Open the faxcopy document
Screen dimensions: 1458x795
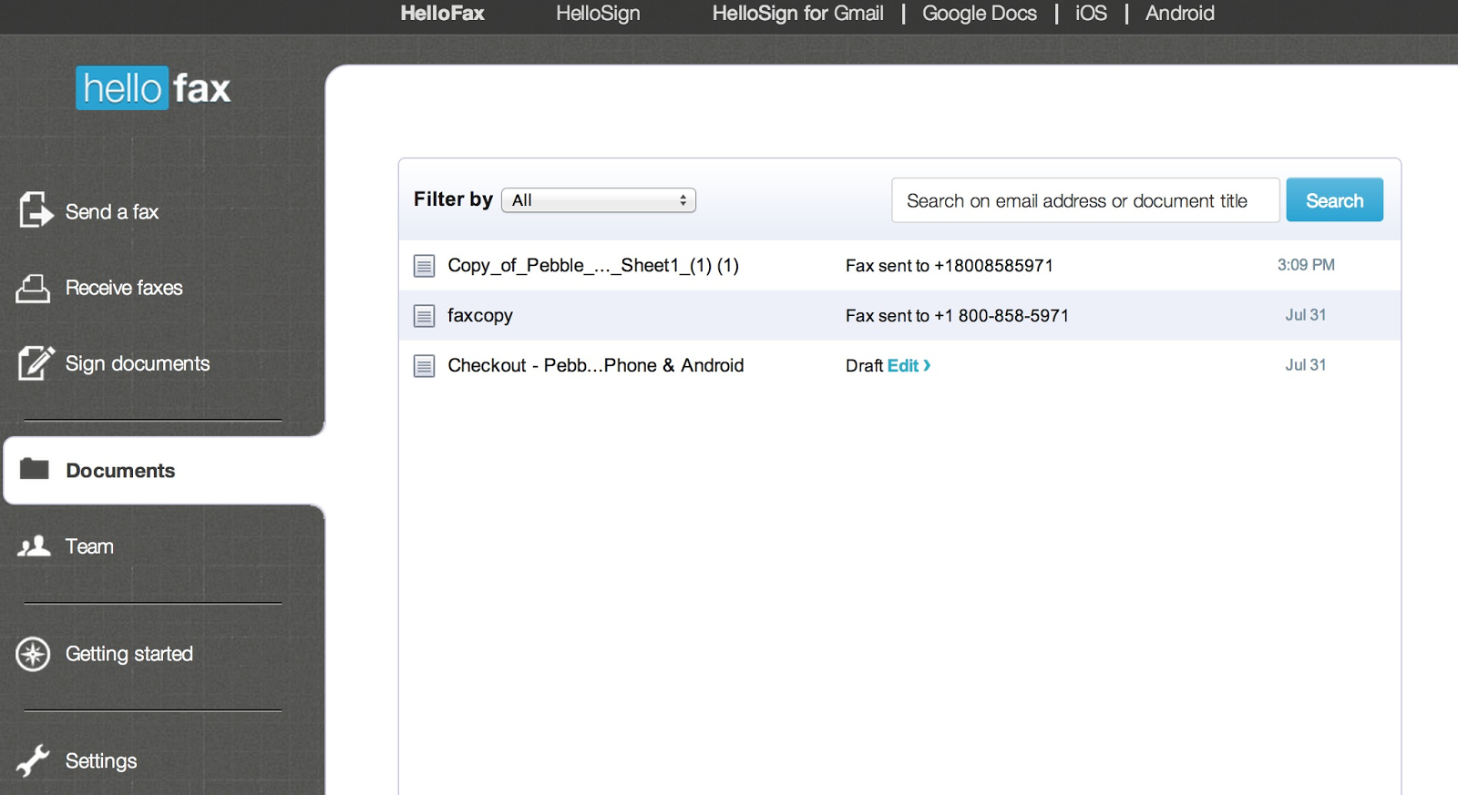click(x=480, y=316)
